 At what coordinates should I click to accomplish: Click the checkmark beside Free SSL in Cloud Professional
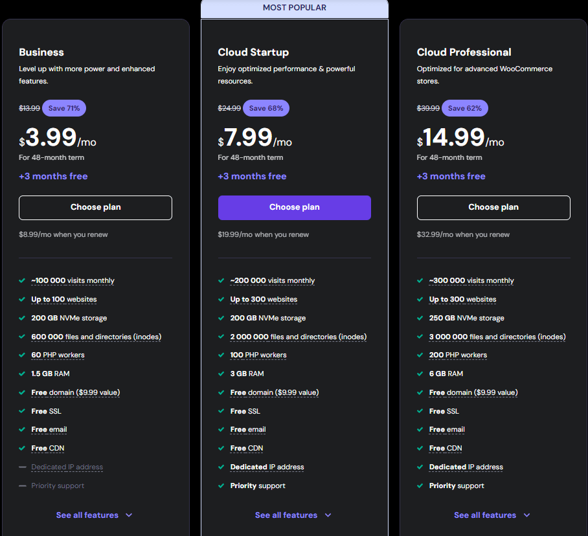pos(420,411)
